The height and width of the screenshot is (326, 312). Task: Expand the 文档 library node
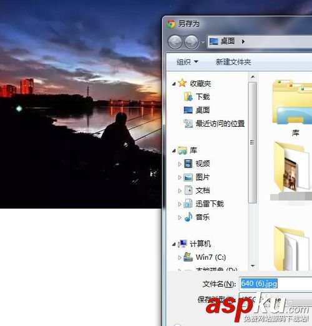[x=180, y=190]
